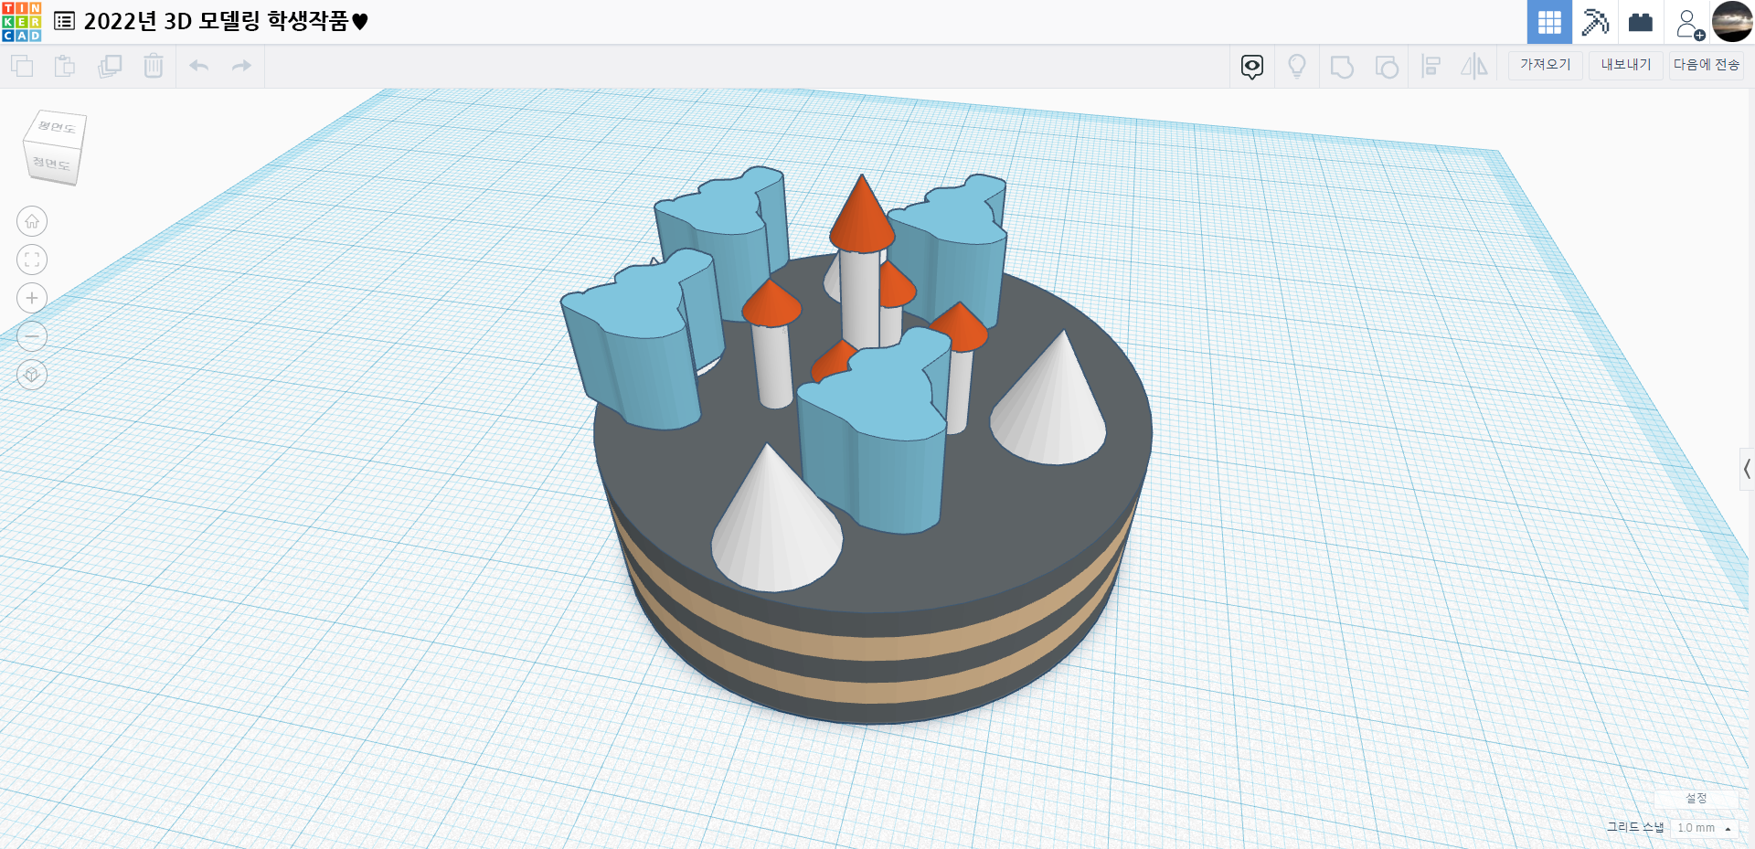Click the Align tool icon

click(x=1431, y=66)
